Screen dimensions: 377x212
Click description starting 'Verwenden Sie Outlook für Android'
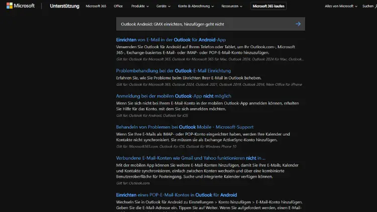point(206,50)
